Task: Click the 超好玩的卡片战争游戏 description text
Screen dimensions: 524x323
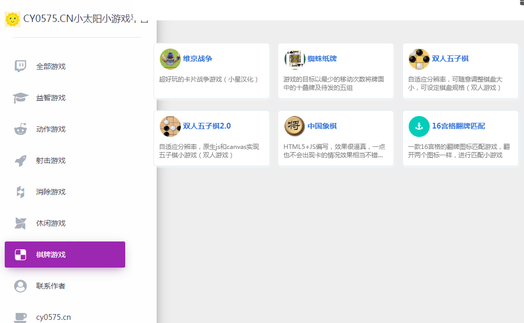Action: point(208,79)
